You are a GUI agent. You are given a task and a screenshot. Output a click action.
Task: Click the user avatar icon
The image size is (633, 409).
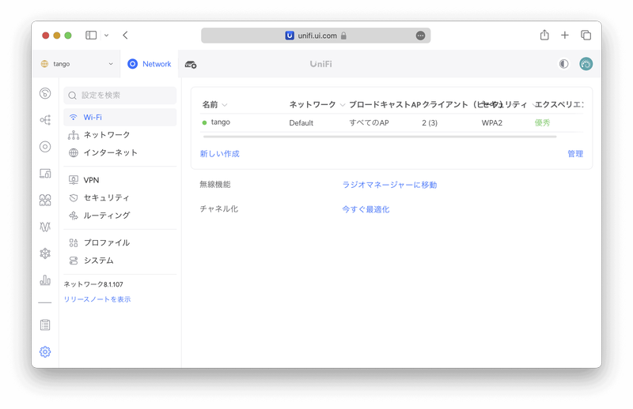(x=586, y=64)
